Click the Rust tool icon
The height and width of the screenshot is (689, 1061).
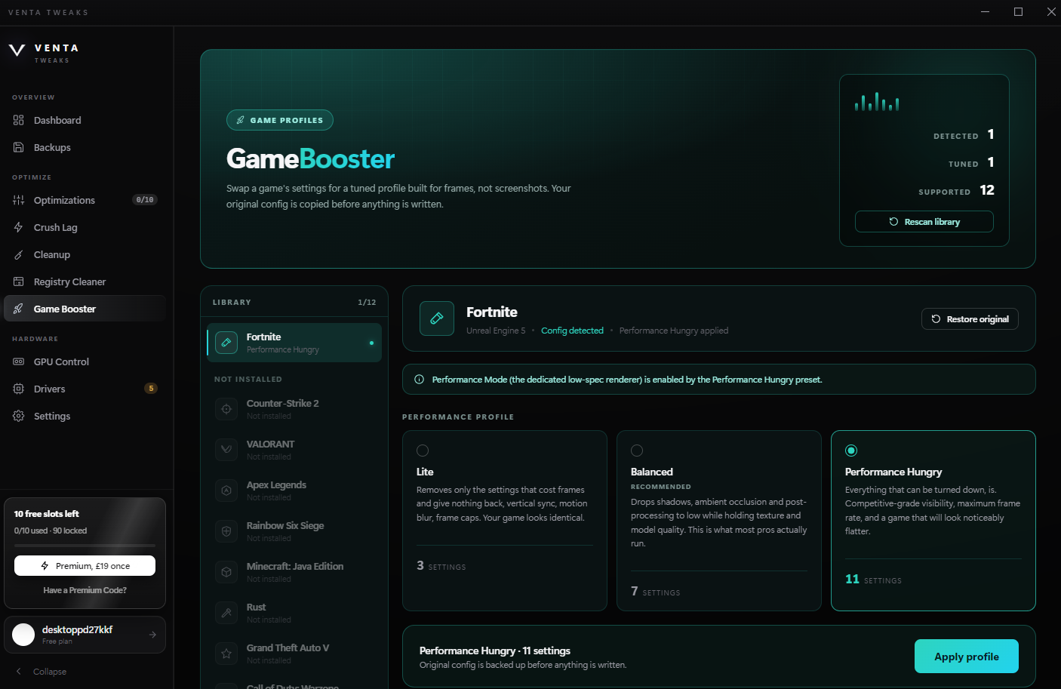click(226, 613)
